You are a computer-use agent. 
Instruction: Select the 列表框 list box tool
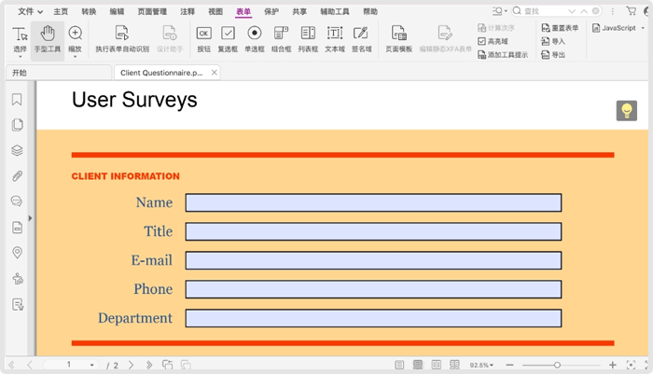click(308, 39)
